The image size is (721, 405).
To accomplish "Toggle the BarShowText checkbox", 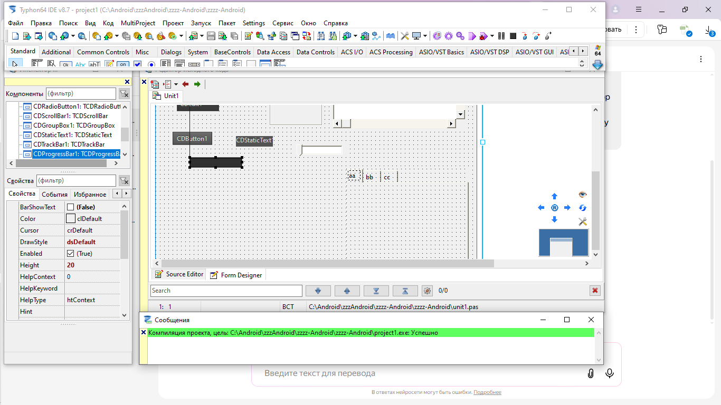I will [x=71, y=207].
